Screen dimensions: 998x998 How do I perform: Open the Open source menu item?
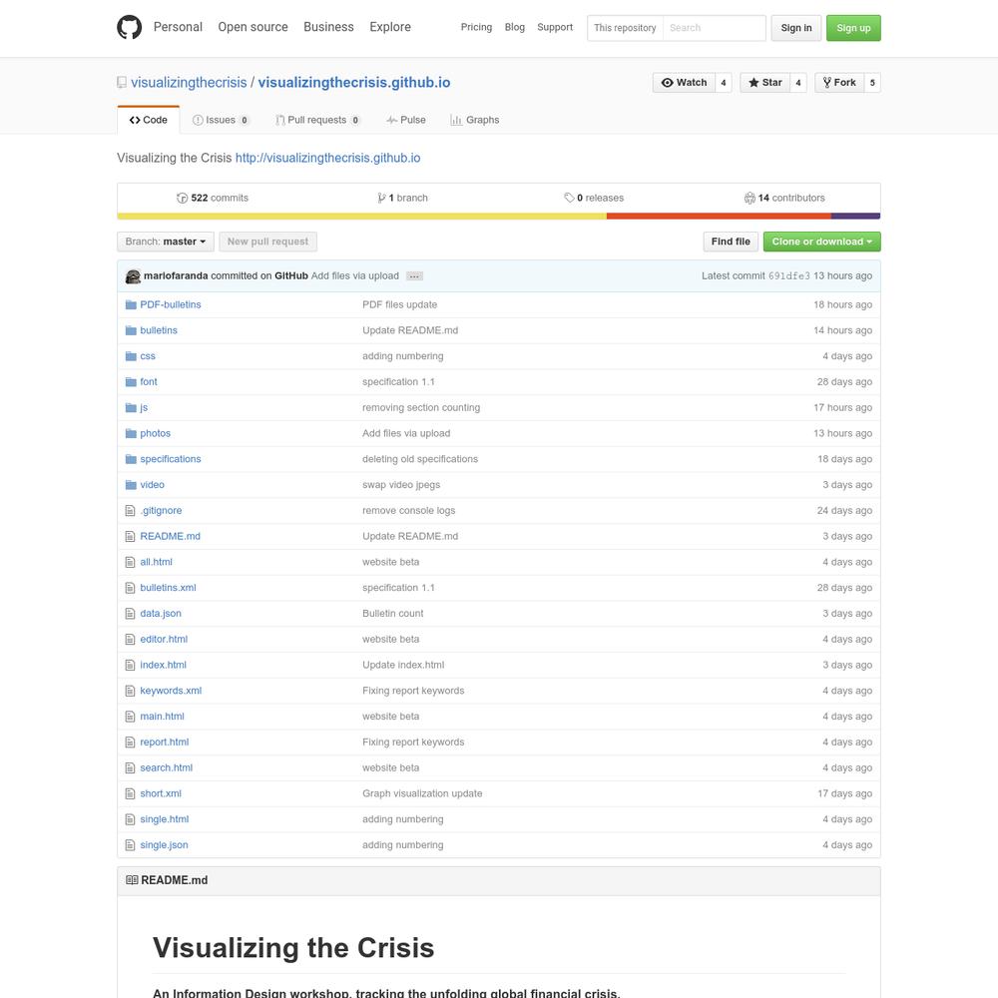[x=252, y=27]
